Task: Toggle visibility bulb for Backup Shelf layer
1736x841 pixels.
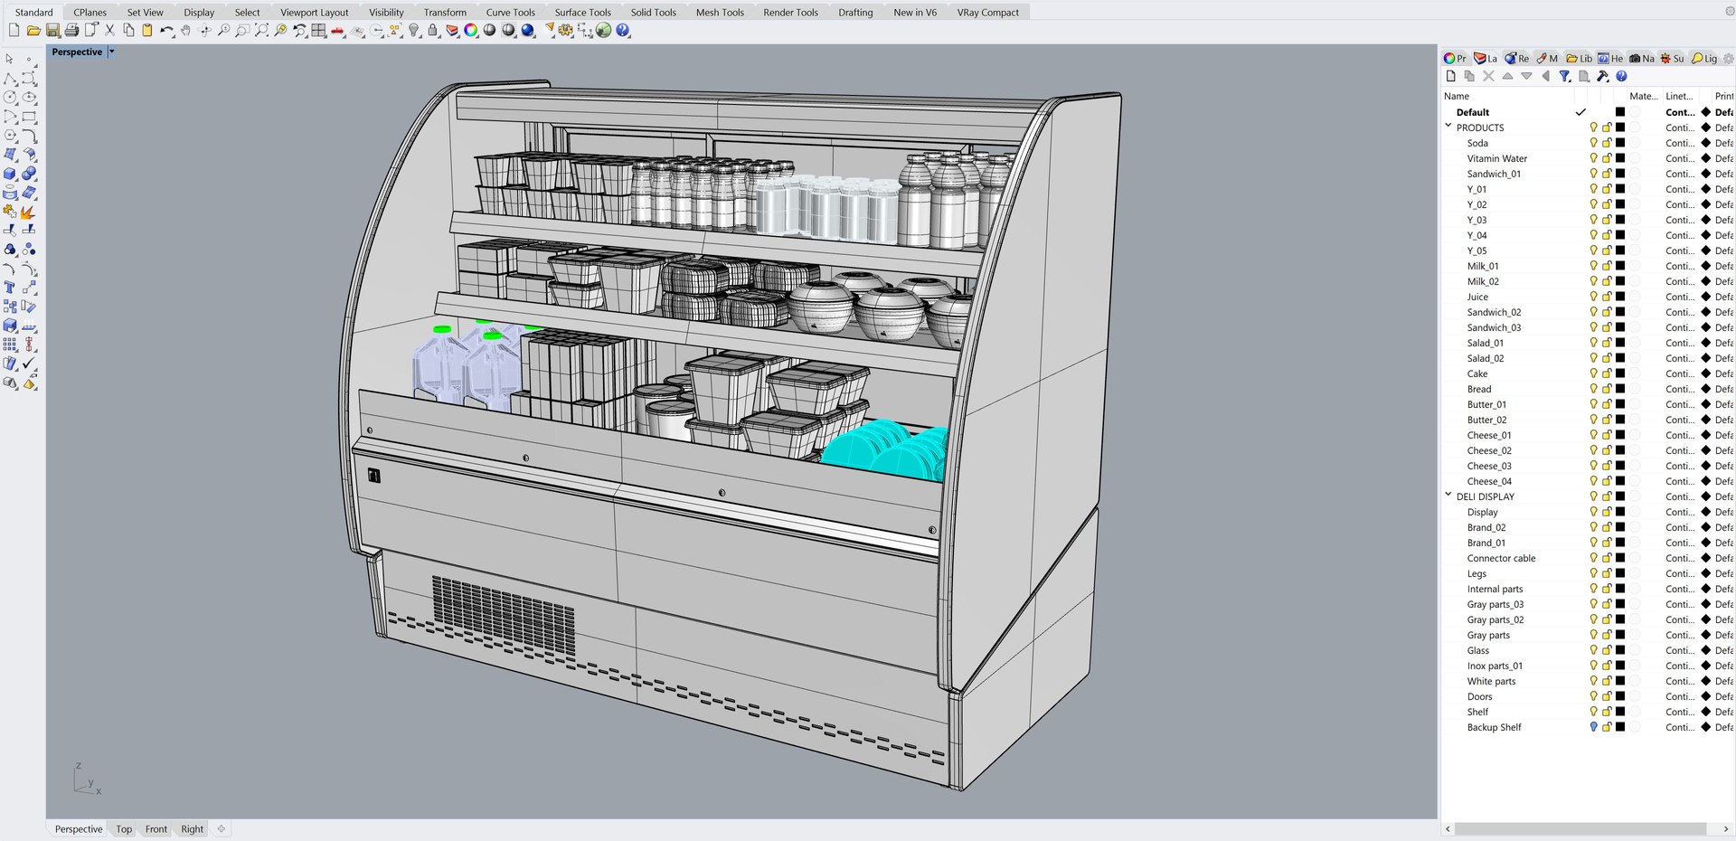Action: pyautogui.click(x=1593, y=727)
